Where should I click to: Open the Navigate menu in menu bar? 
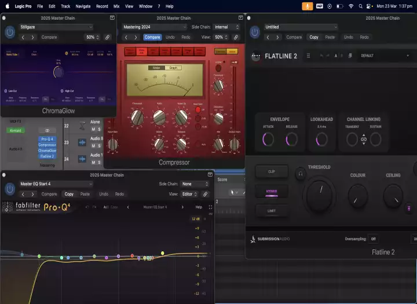[83, 6]
